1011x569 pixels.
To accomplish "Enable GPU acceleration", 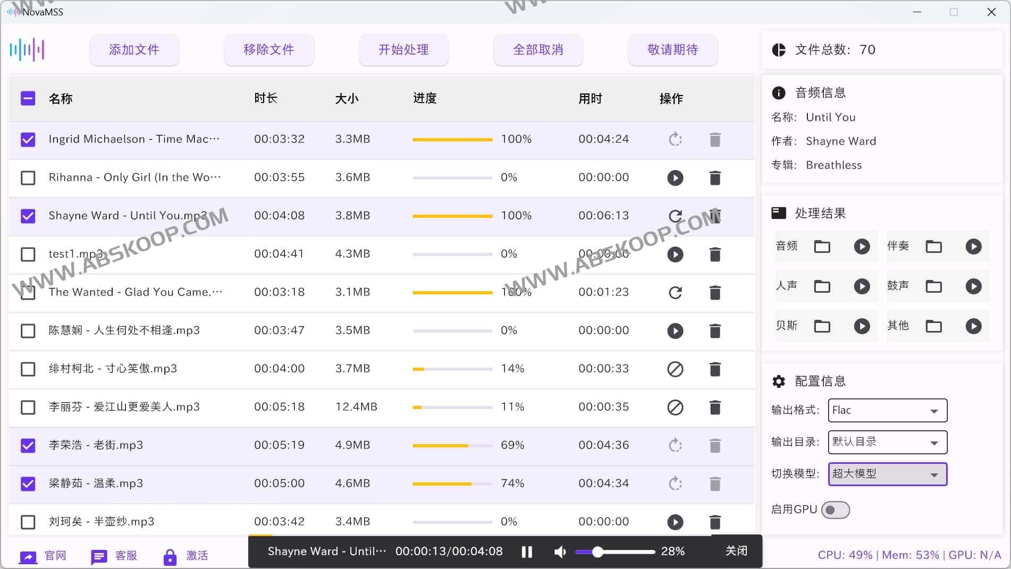I will tap(835, 509).
